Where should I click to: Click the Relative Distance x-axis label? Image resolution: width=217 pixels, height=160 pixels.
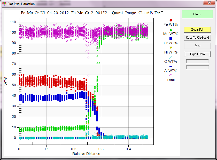86,154
